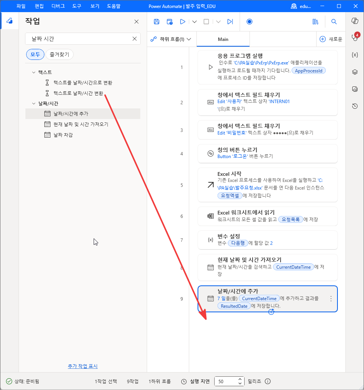
Task: Run next action with step icon
Action: [x=230, y=22]
